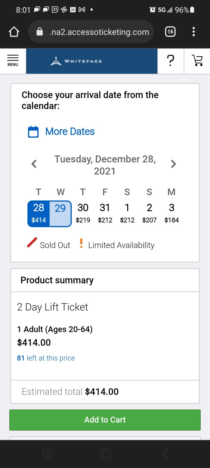
Task: Open the browser tab switcher showing 16
Action: click(x=170, y=32)
